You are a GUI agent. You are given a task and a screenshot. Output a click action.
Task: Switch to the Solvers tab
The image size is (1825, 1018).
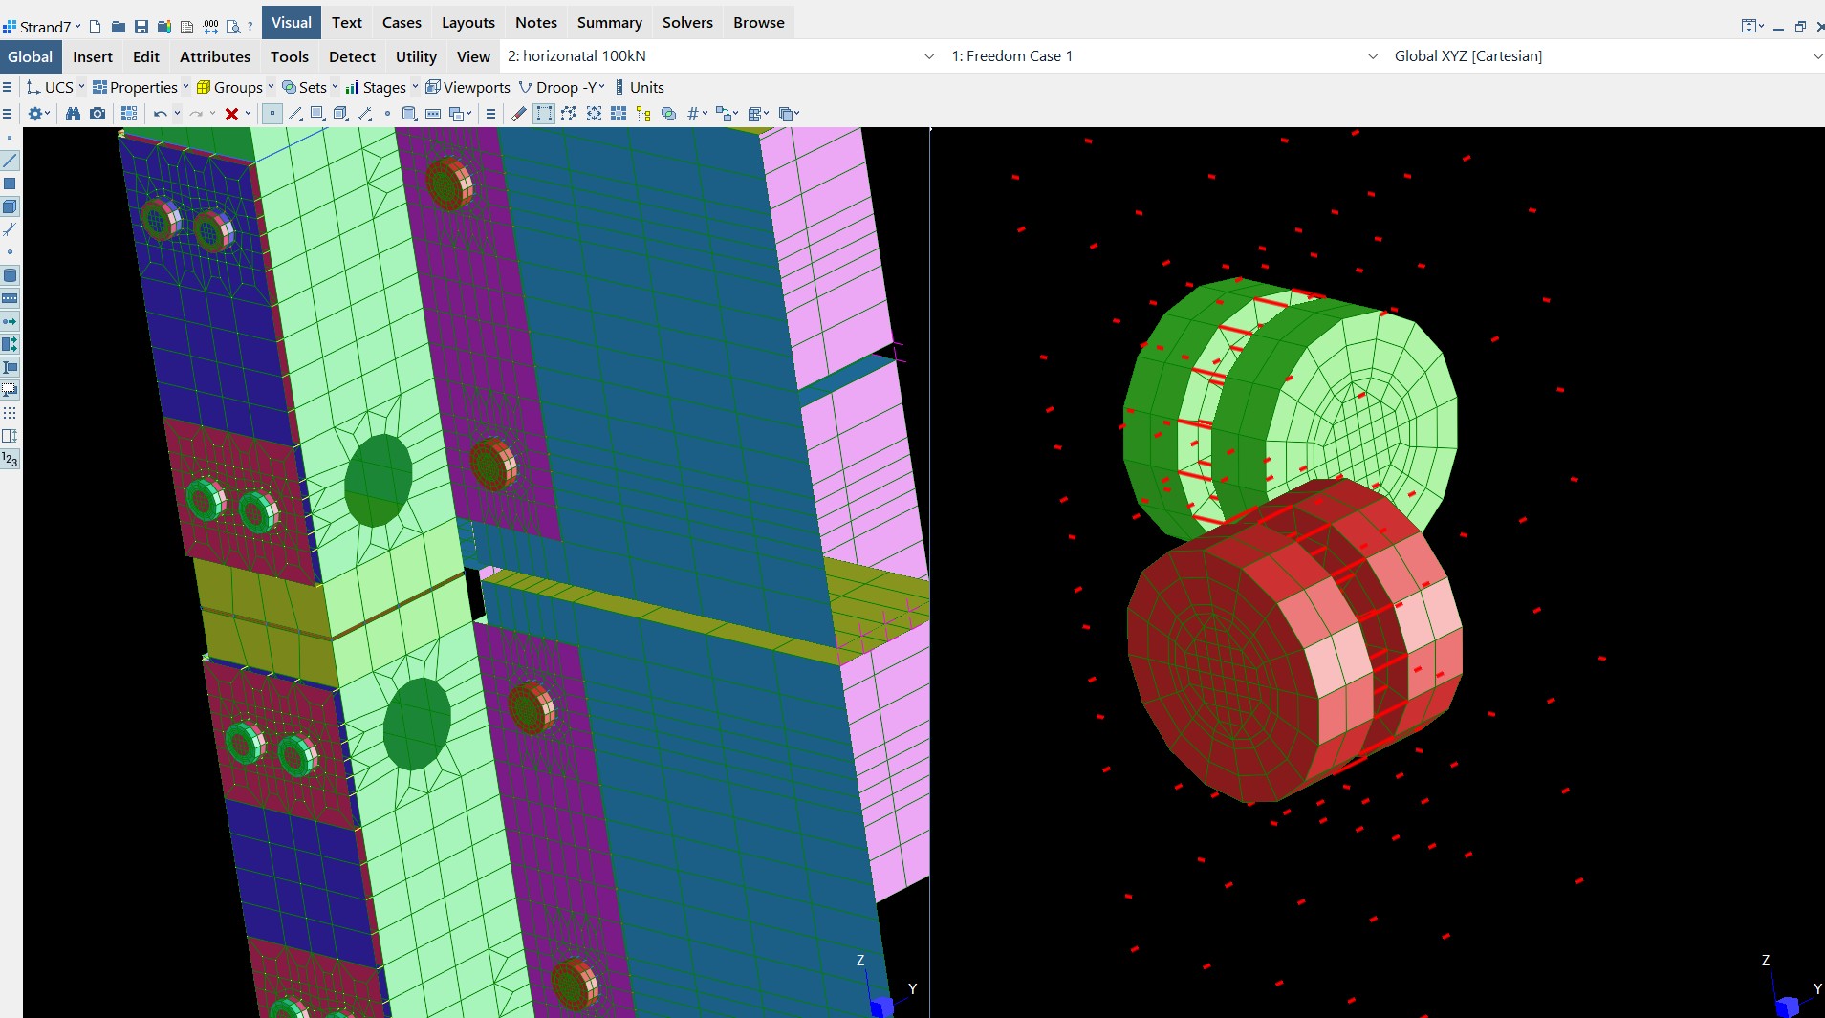click(x=687, y=23)
